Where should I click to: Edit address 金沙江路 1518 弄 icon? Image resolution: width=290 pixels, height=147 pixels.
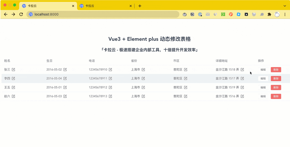[242, 70]
